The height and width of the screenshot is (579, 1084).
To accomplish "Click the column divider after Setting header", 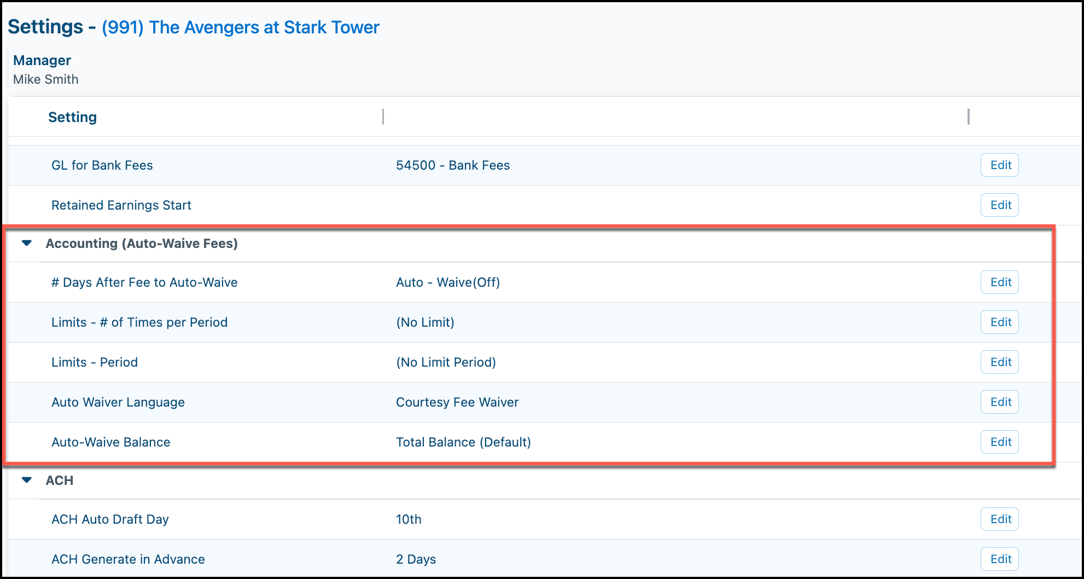I will click(383, 117).
